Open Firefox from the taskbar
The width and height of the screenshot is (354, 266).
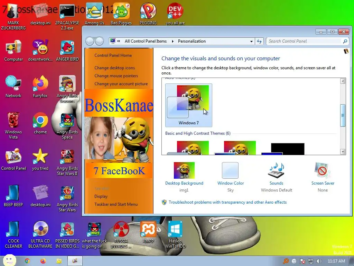(43, 261)
